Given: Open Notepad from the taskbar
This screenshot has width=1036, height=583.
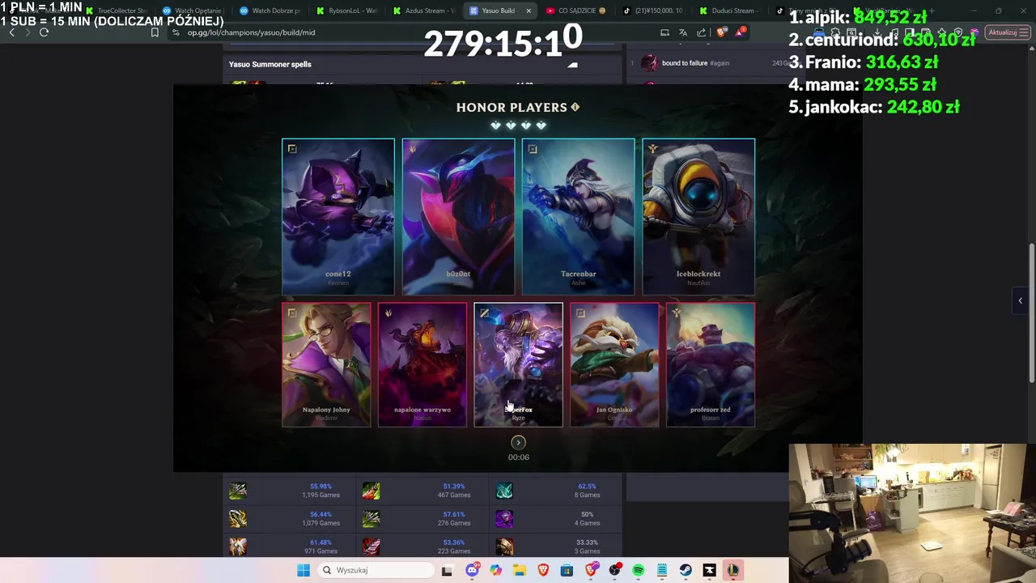Looking at the screenshot, I should point(661,570).
